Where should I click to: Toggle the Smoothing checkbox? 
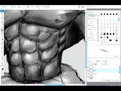click(x=89, y=38)
